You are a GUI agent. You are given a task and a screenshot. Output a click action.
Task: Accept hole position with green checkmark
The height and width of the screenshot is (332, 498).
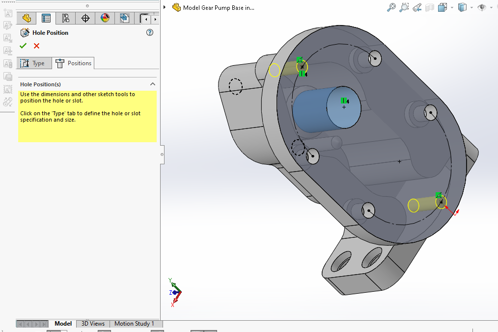click(23, 46)
